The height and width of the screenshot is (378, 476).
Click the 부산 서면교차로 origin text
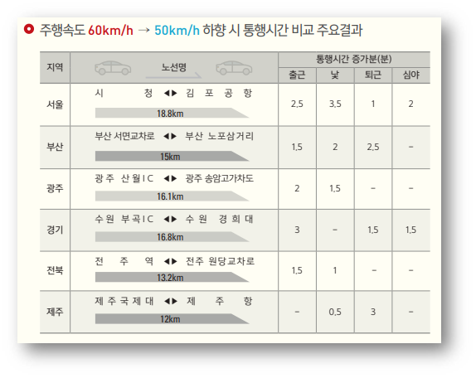tap(124, 136)
